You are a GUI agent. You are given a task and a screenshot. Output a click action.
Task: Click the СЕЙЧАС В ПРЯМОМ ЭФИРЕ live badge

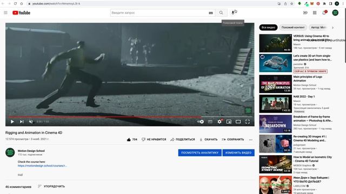coord(310,72)
